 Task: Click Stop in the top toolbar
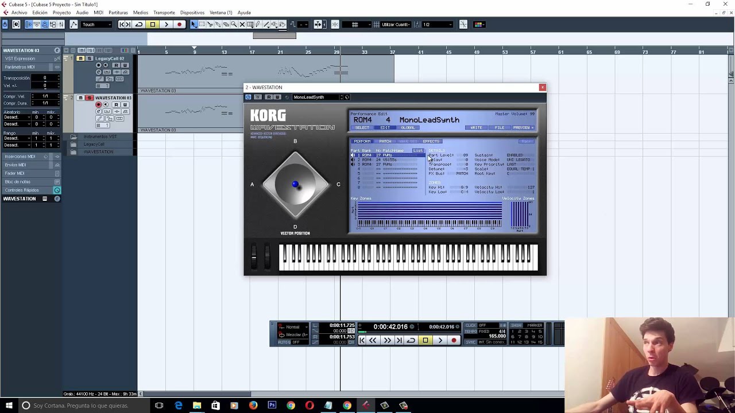[x=153, y=24]
